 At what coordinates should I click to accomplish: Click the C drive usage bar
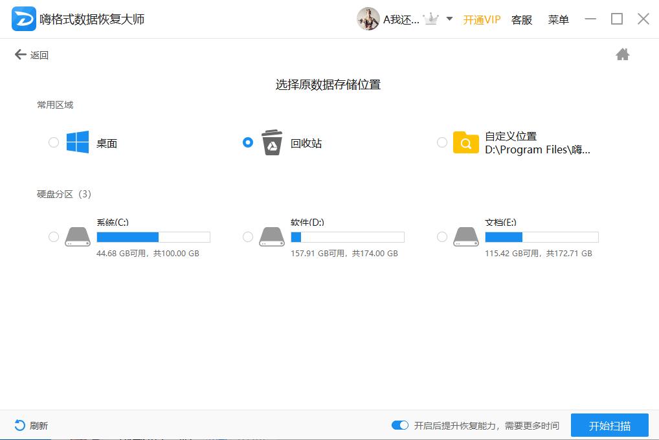click(x=153, y=237)
